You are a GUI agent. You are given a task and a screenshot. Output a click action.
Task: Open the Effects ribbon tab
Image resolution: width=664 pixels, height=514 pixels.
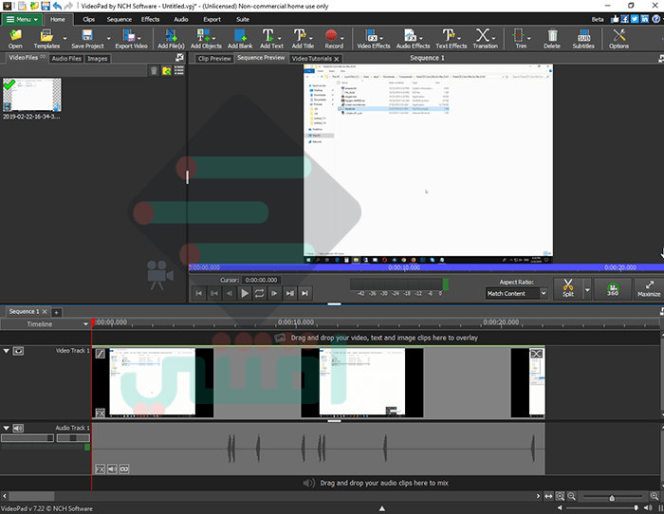[150, 19]
